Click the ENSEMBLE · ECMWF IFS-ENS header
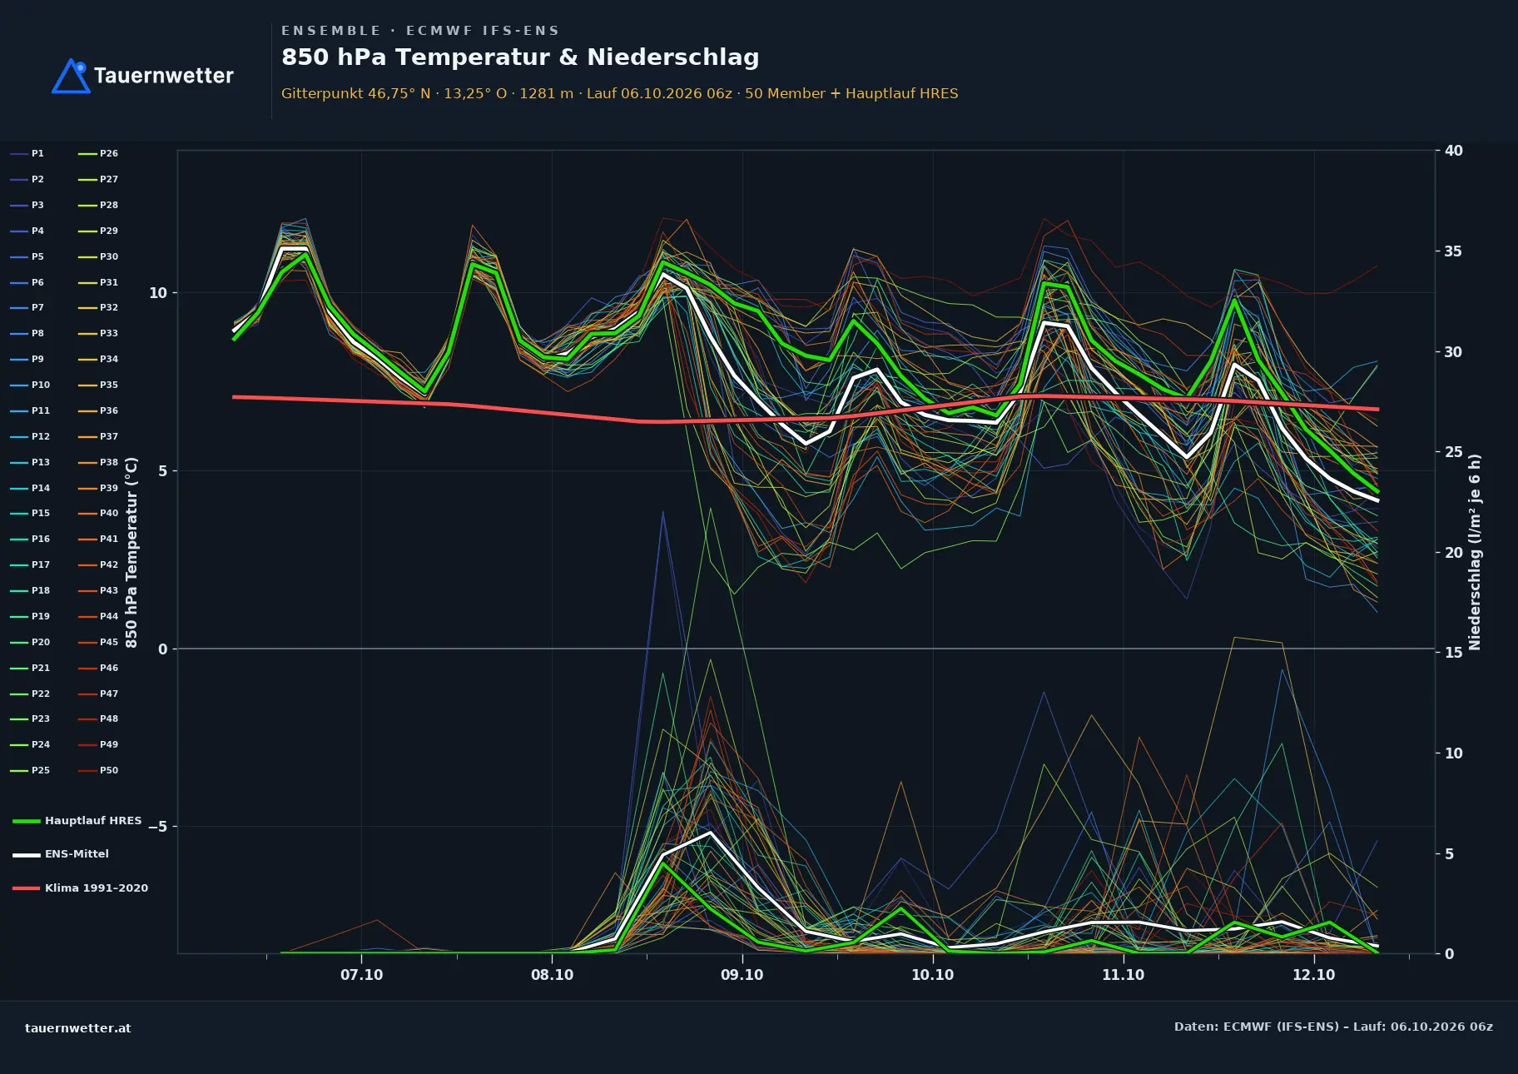This screenshot has height=1074, width=1518. [x=420, y=31]
